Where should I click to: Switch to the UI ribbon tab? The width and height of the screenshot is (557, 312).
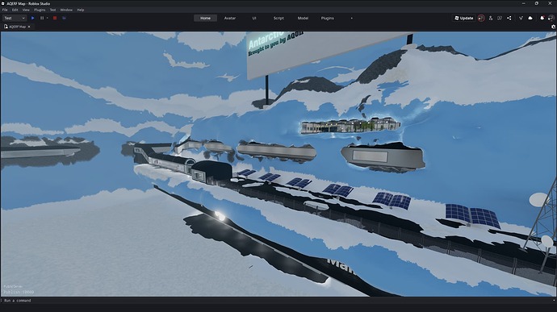pos(254,18)
